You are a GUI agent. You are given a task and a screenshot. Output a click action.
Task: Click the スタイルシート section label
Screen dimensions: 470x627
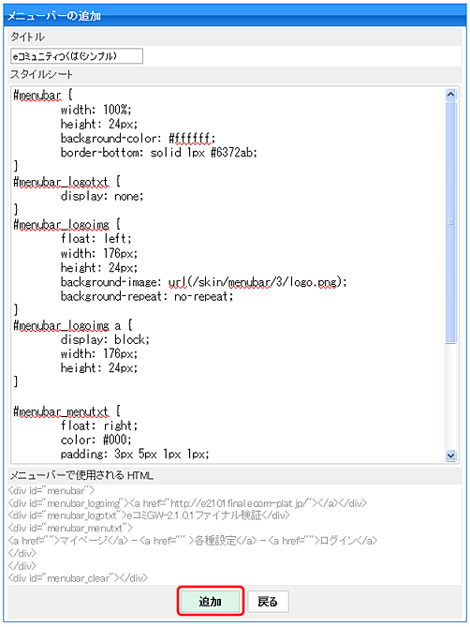[41, 74]
